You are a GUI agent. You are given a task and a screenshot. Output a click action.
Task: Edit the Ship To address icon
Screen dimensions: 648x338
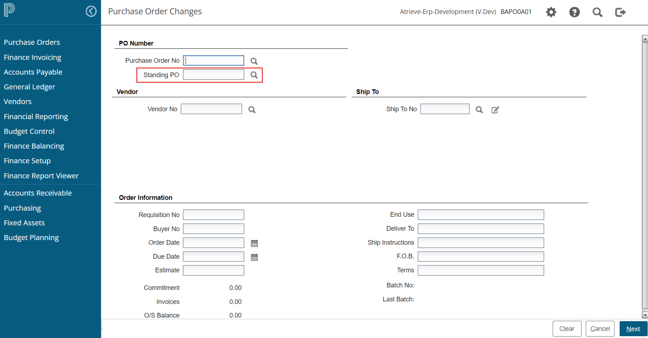[495, 110]
